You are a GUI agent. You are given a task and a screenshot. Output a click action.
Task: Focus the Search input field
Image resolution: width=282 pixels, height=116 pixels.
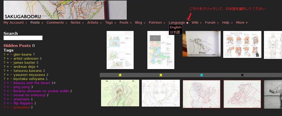point(23,38)
